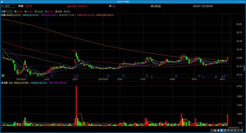Click the circled marker near 2022/10/03
This screenshot has width=246, height=133.
(26, 76)
